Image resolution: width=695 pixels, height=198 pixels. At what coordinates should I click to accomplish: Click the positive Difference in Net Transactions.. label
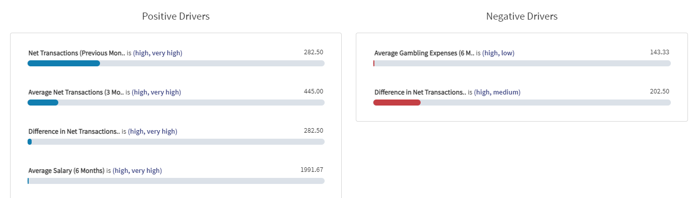74,131
